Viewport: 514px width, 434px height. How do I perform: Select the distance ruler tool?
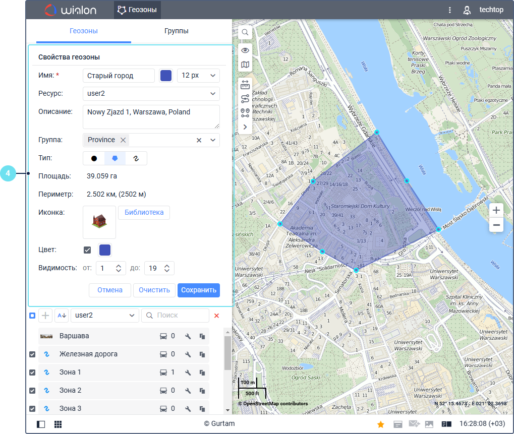(x=245, y=84)
